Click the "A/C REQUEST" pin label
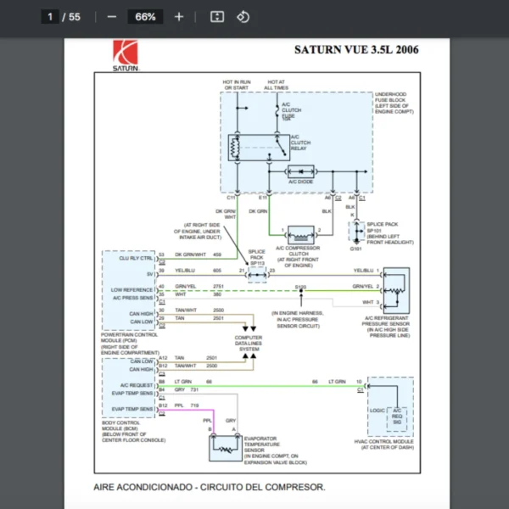The image size is (509, 509). pyautogui.click(x=137, y=385)
